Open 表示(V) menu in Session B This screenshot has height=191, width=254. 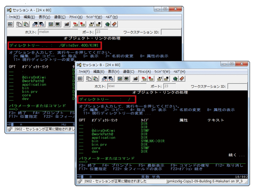(114, 72)
